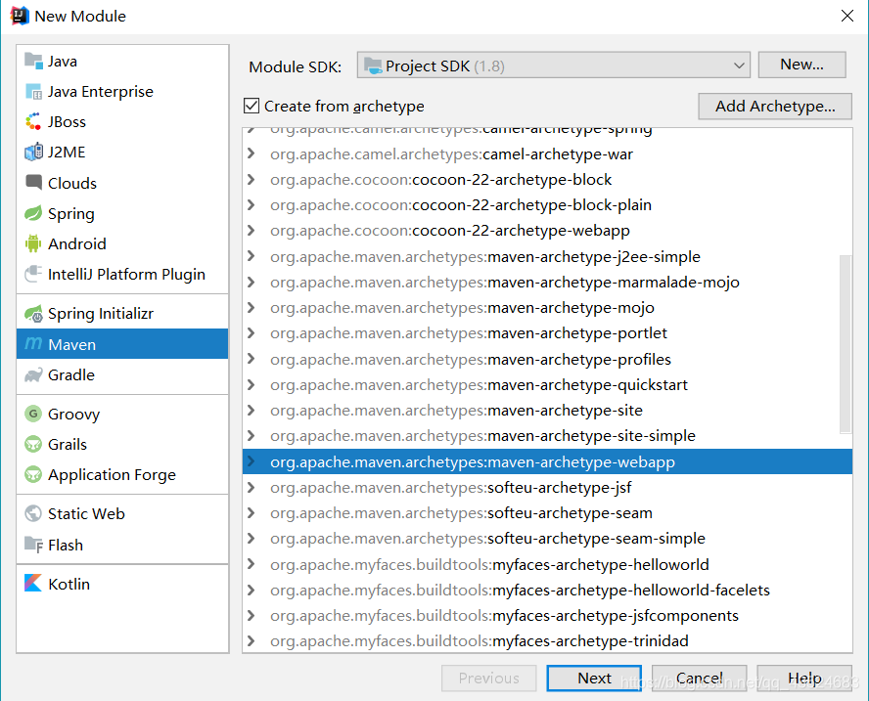Select Java module type
The height and width of the screenshot is (701, 869).
click(122, 61)
